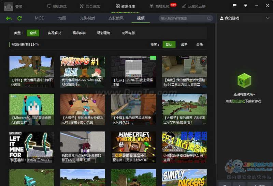
Task: Filter videos by 动画电影
Action: [x=128, y=33]
